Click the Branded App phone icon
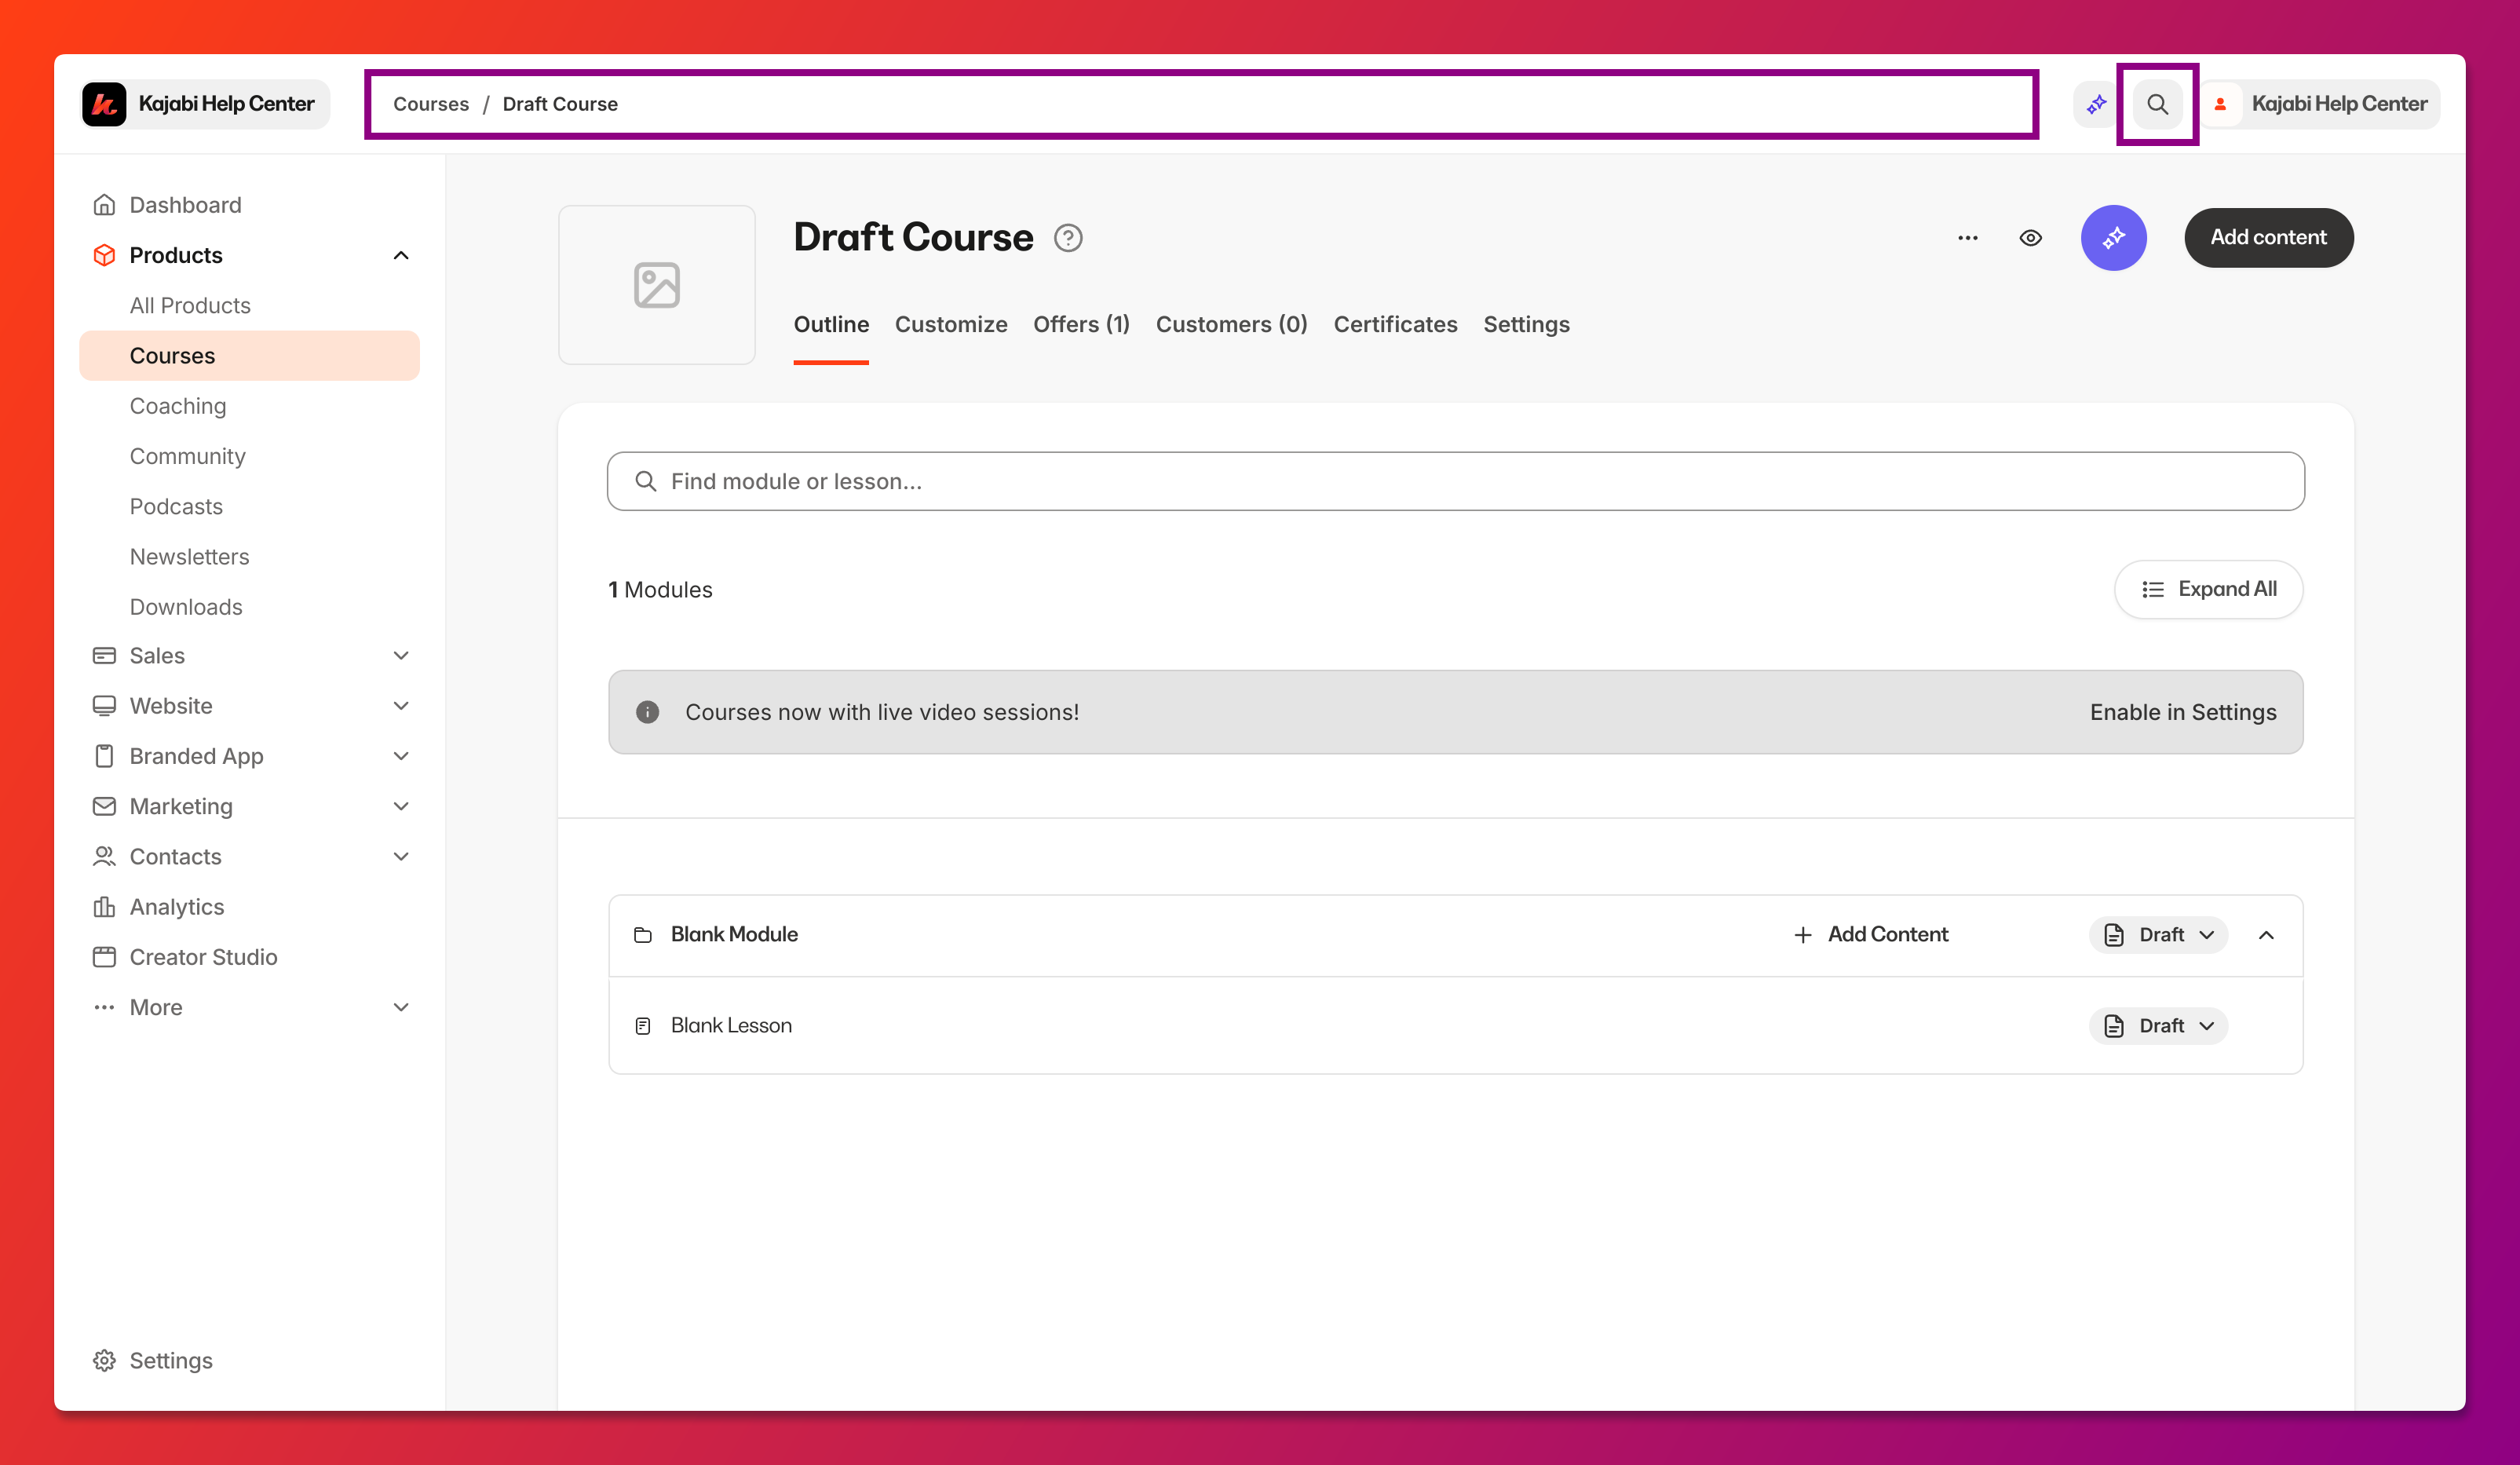 tap(104, 756)
